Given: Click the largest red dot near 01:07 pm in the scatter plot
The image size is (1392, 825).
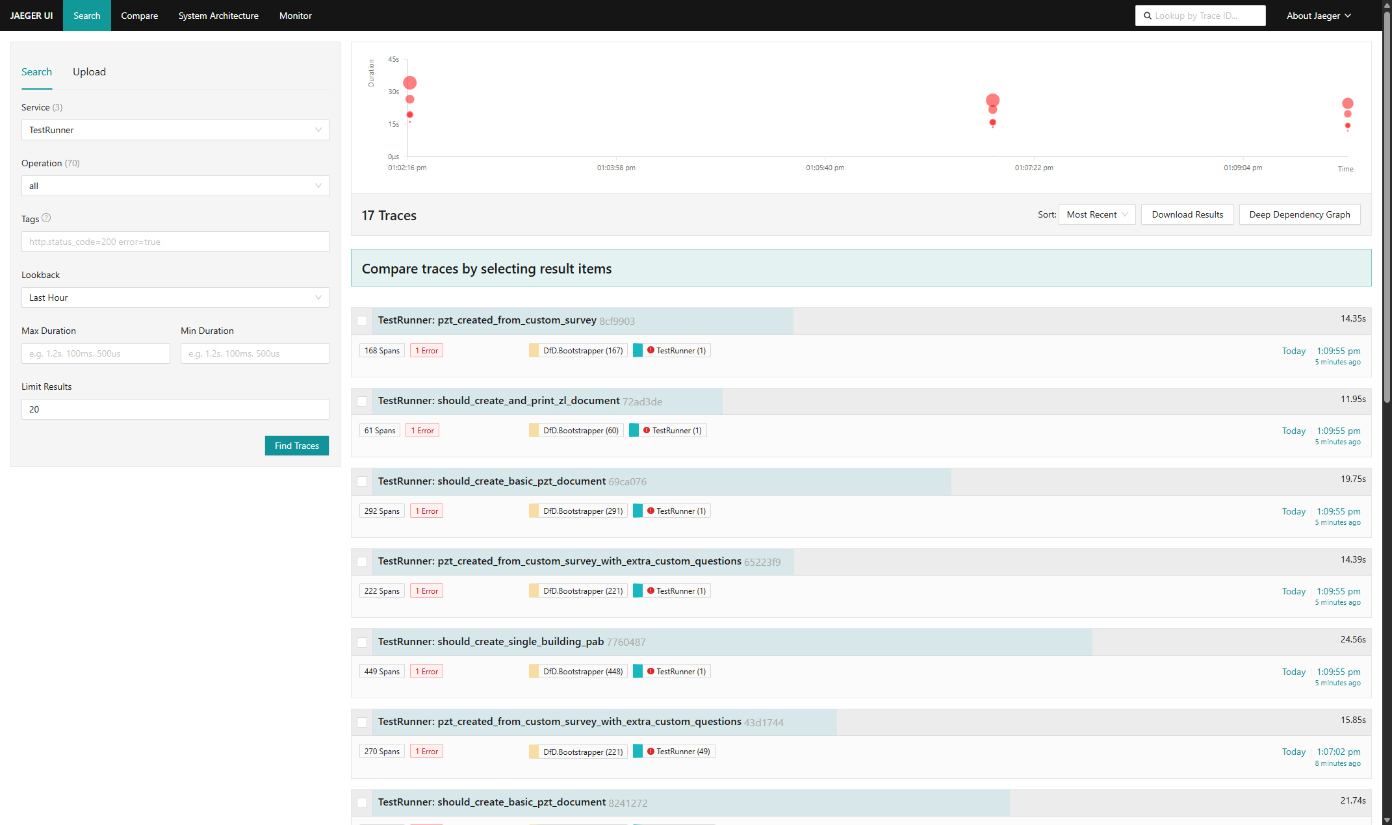Looking at the screenshot, I should [992, 100].
